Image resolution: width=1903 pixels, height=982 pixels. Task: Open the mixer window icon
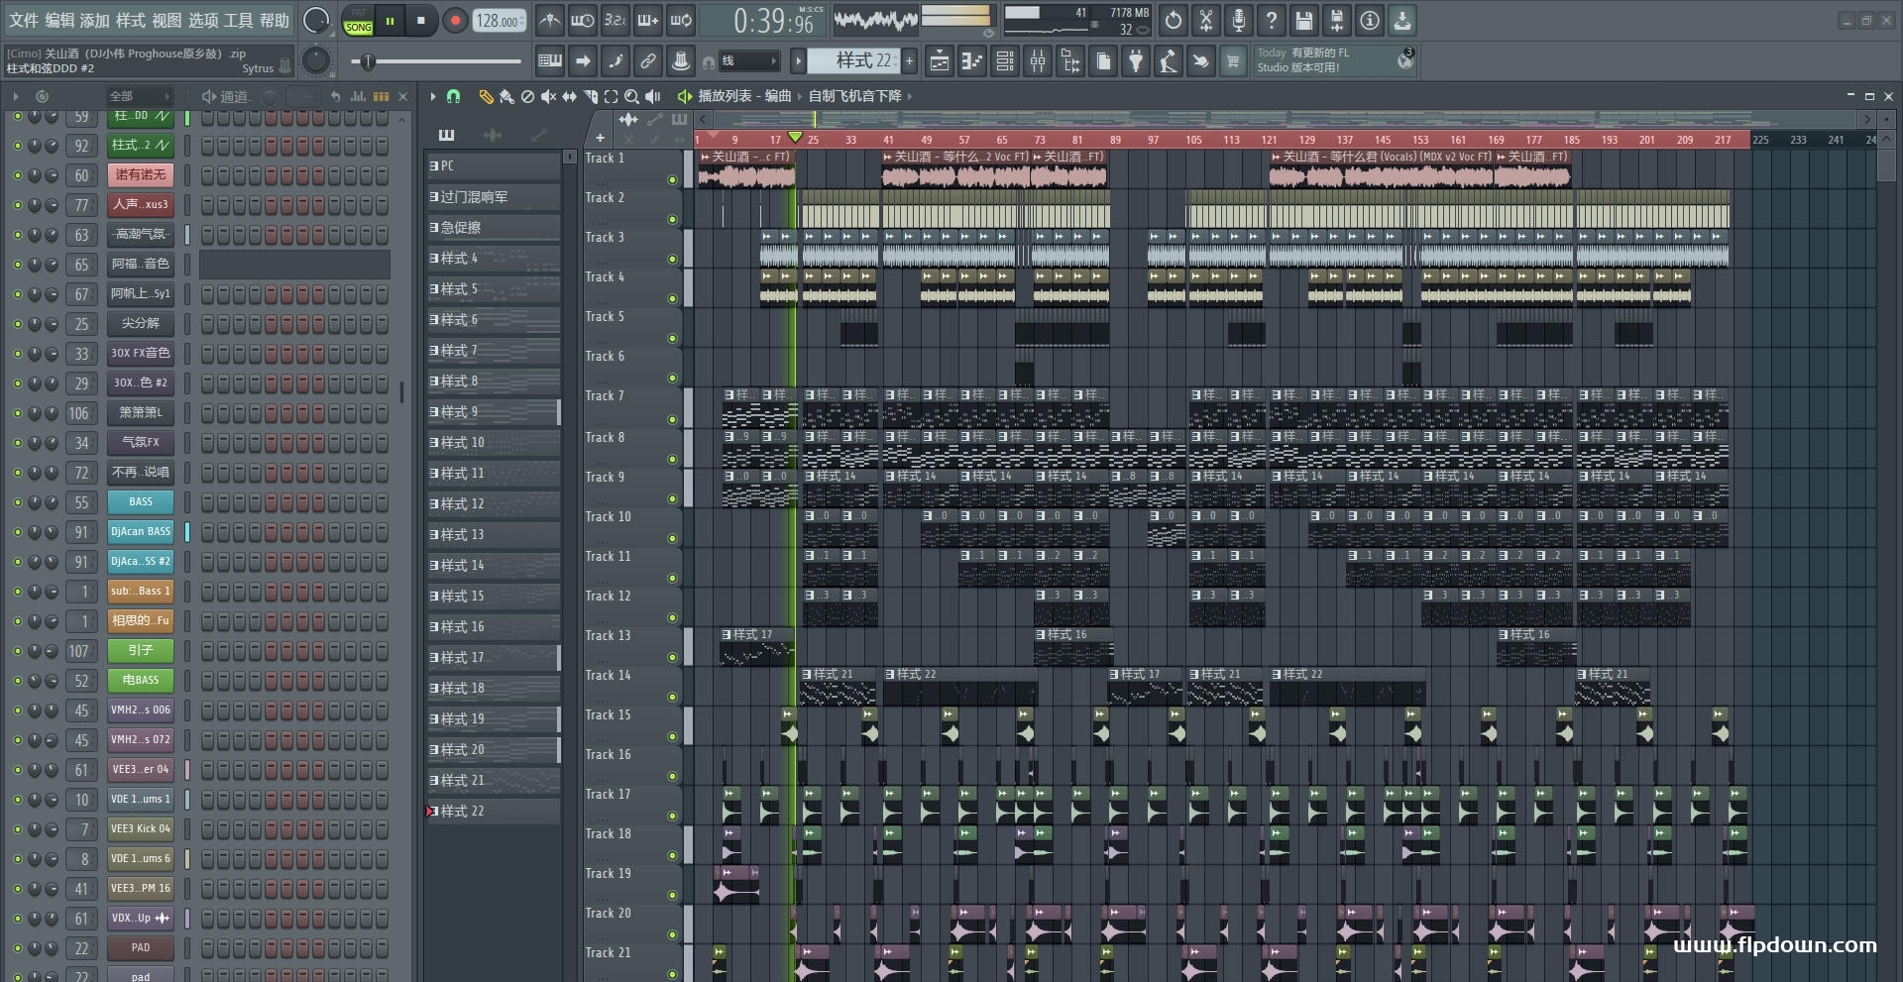click(x=1038, y=61)
